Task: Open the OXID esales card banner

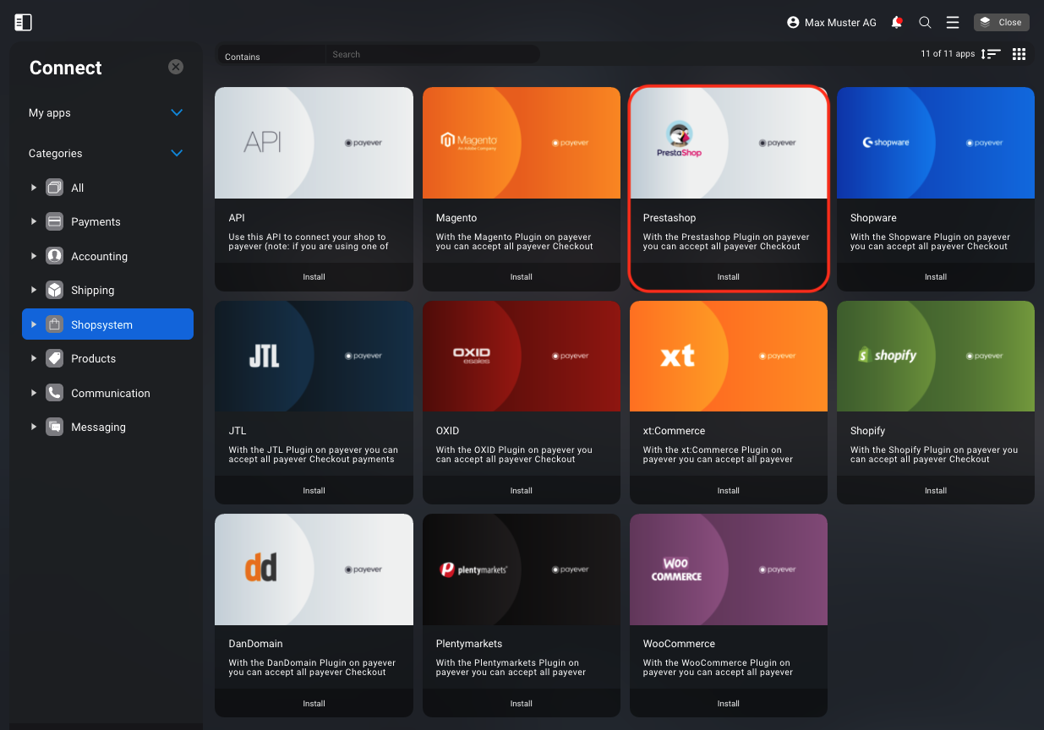Action: tap(522, 356)
